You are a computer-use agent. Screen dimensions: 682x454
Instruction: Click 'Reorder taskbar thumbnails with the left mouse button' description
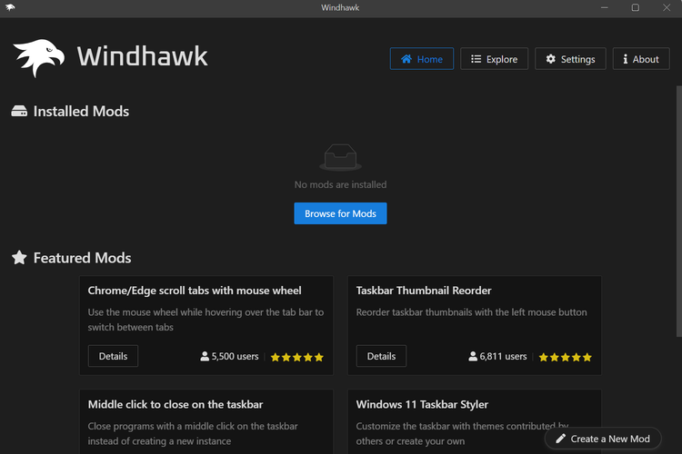click(471, 312)
